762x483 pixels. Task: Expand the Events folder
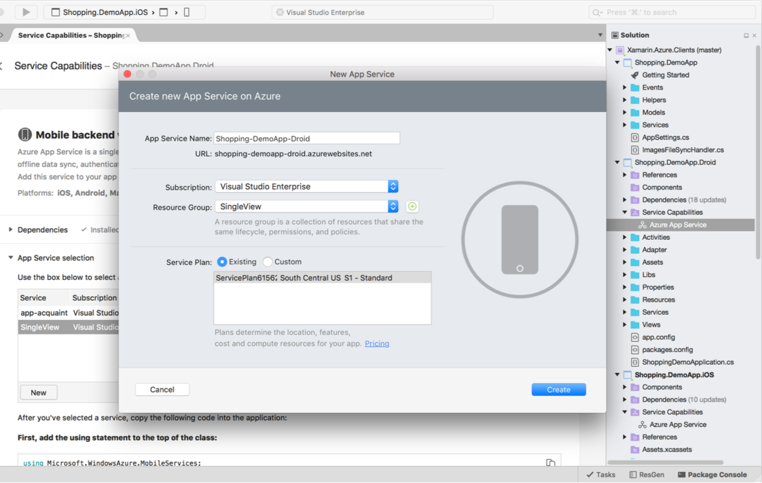[625, 88]
